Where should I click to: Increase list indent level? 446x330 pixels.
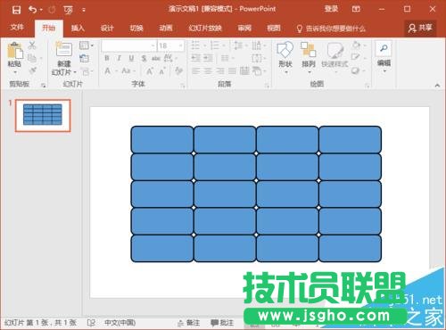pyautogui.click(x=208, y=58)
